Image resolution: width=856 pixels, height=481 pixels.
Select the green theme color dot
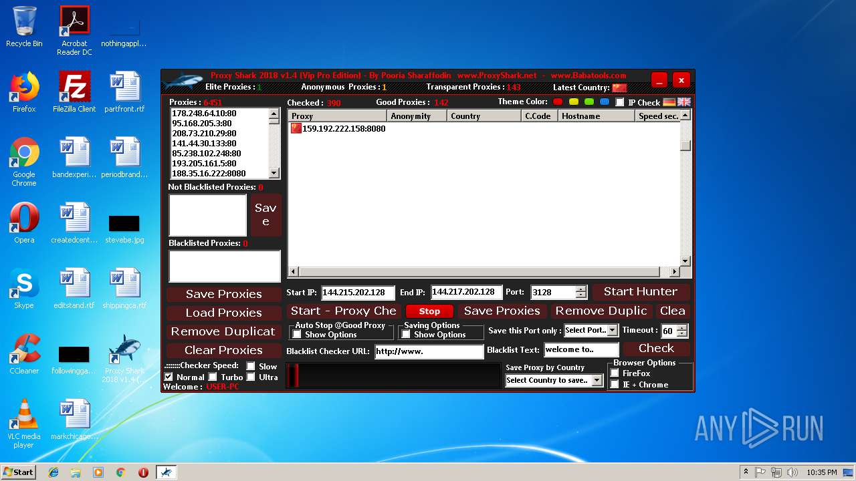(x=589, y=102)
